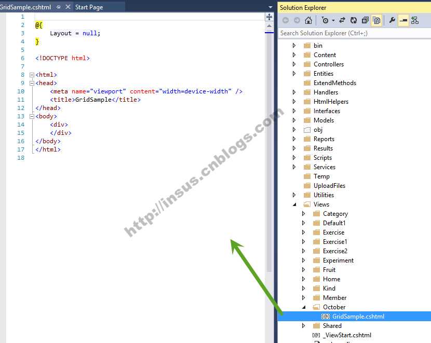
Task: Select the ExtendMethods folder icon
Action: [307, 83]
